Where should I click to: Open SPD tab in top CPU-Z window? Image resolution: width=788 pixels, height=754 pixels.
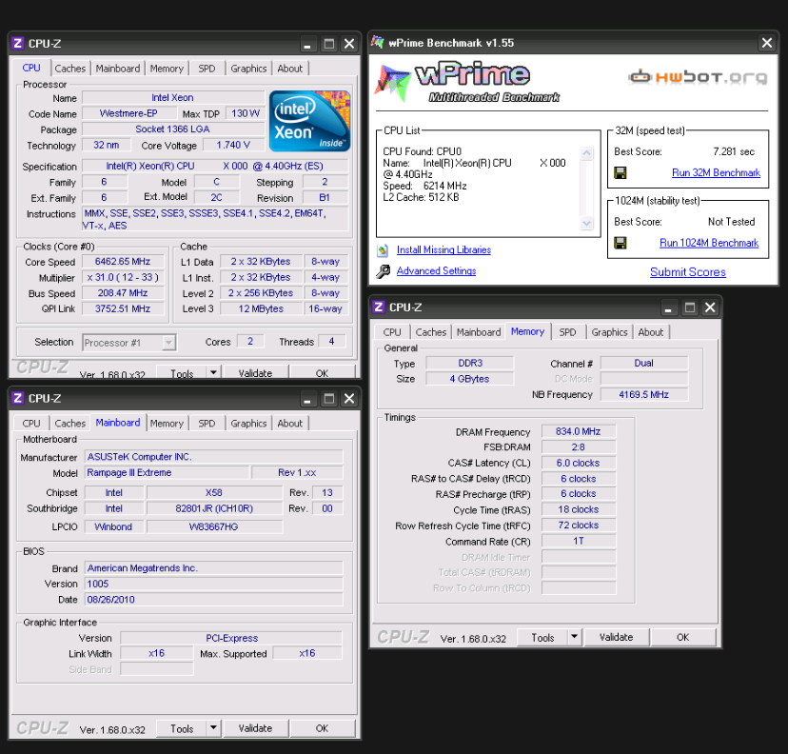[x=207, y=69]
